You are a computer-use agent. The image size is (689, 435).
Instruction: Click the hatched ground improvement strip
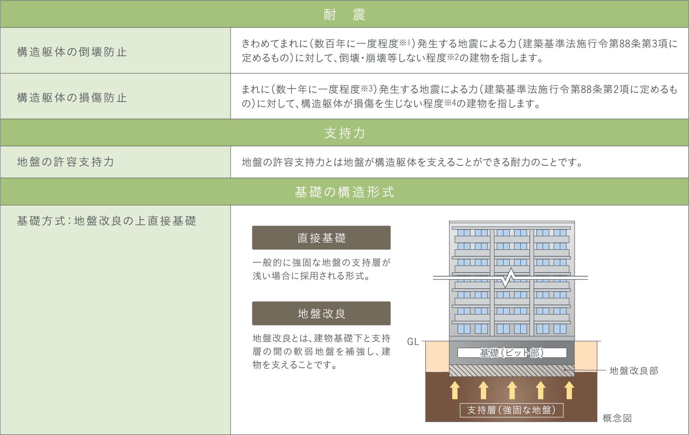512,370
